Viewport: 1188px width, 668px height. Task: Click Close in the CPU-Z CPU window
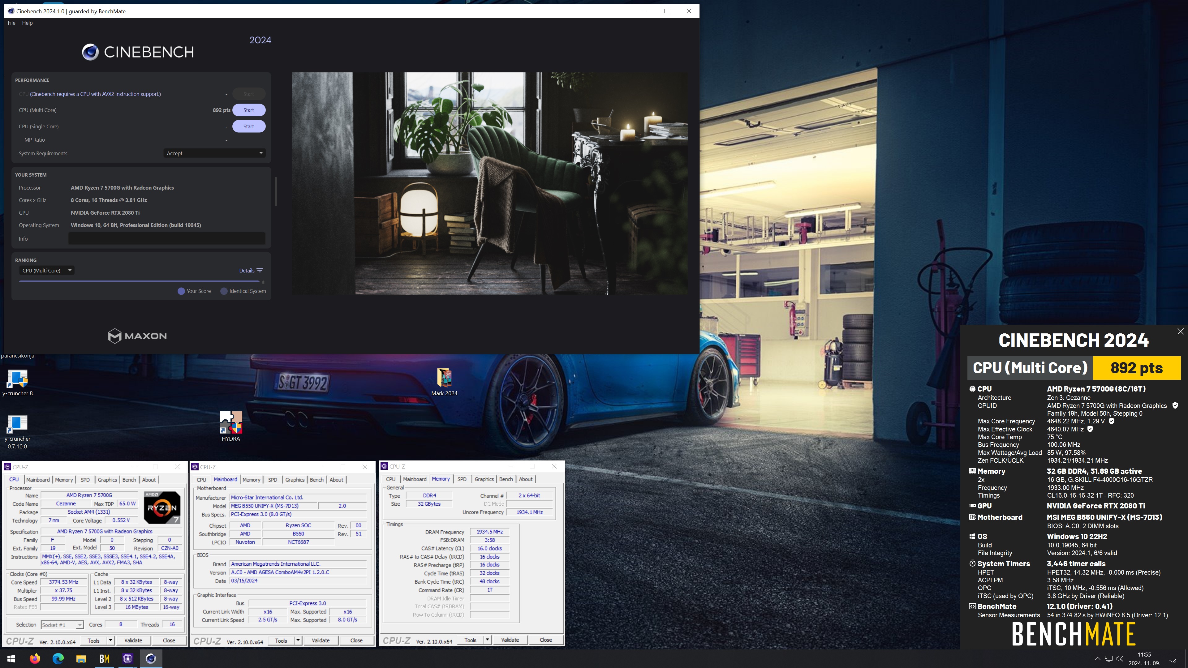coord(169,640)
